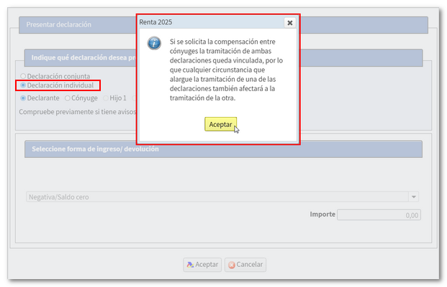
Task: Click the dialog compensation message text
Action: [226, 70]
